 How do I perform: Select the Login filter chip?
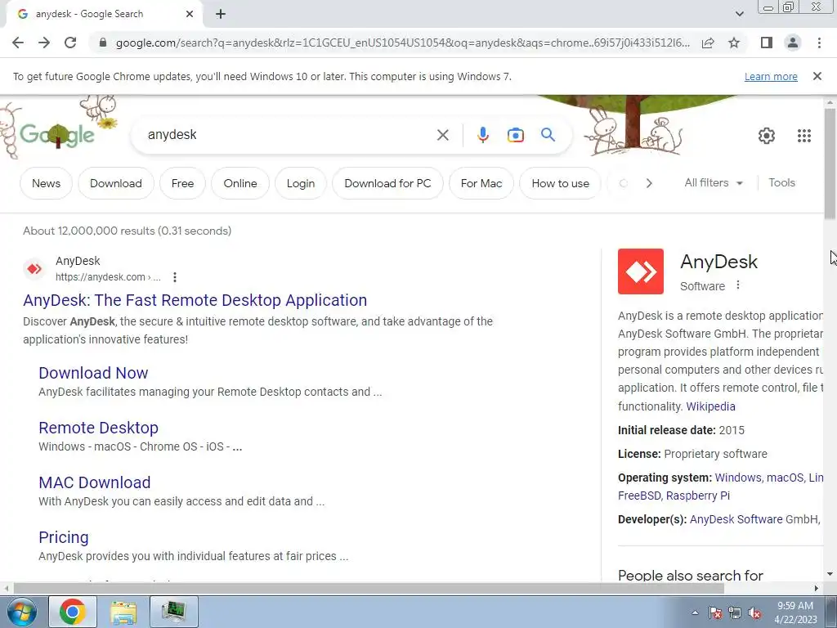pos(301,183)
